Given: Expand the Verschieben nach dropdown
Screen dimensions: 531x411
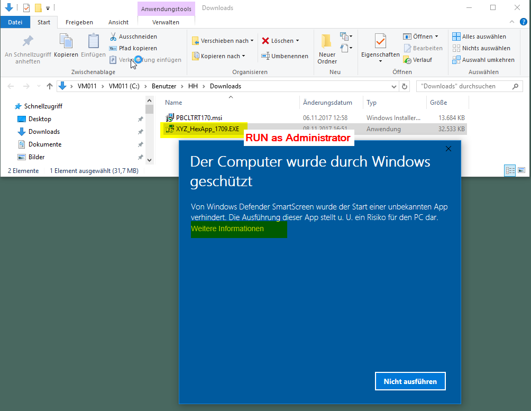Looking at the screenshot, I should click(x=252, y=41).
